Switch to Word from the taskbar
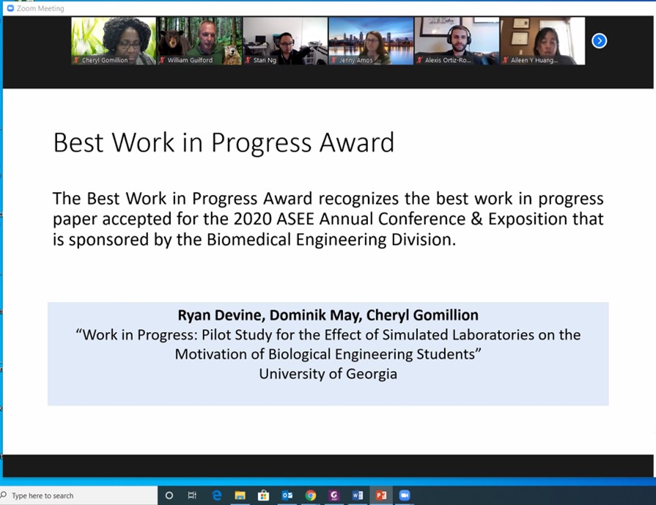Viewport: 656px width, 505px height. 358,495
